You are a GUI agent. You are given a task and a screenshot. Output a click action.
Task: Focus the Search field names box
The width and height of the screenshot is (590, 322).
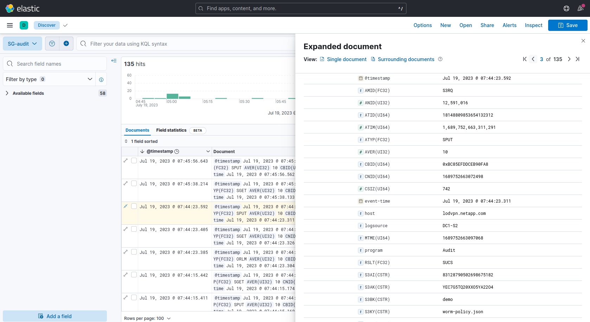tap(55, 64)
